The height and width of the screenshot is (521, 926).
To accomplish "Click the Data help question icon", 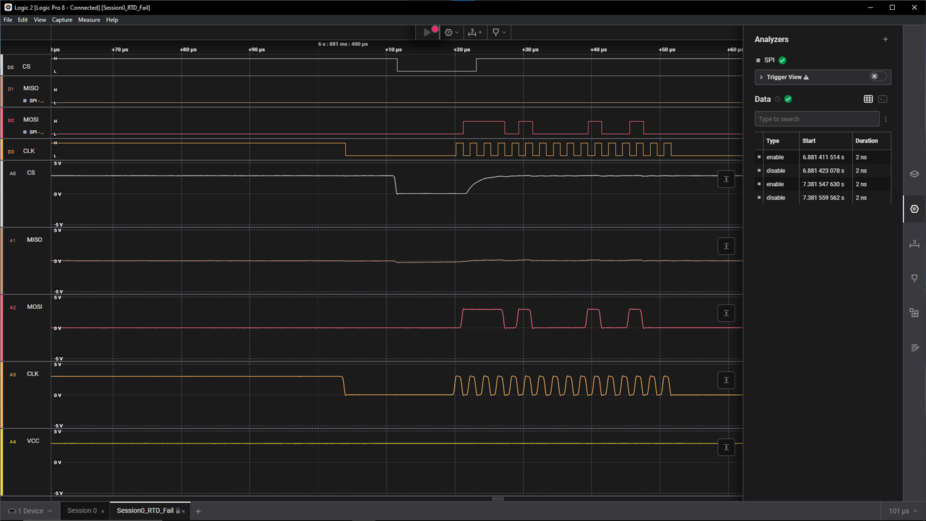I will 777,99.
